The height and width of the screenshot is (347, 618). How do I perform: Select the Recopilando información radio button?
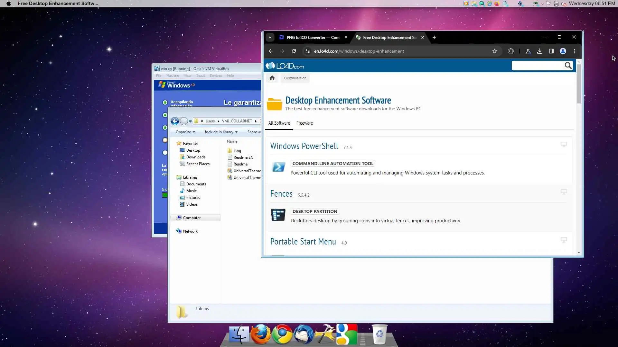tap(165, 102)
